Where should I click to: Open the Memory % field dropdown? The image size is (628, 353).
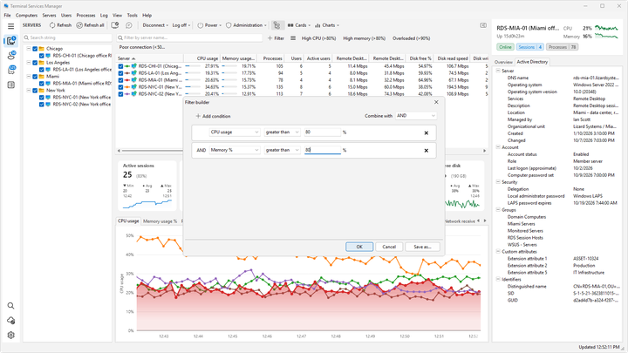[235, 150]
